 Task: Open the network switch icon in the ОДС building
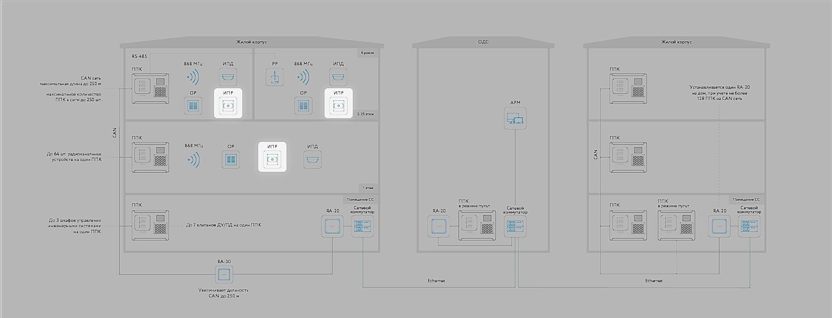[515, 226]
